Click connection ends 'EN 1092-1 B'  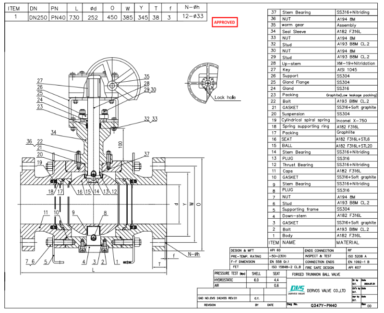click(x=358, y=262)
